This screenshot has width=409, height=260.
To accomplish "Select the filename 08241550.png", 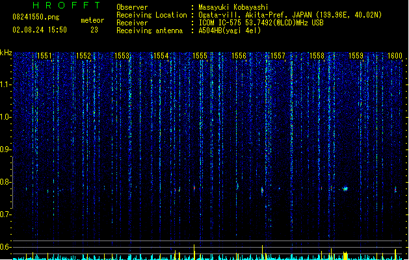I will [36, 17].
